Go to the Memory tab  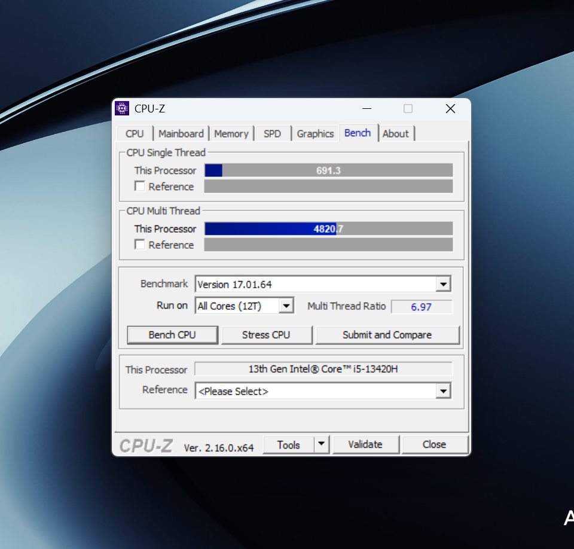tap(231, 134)
